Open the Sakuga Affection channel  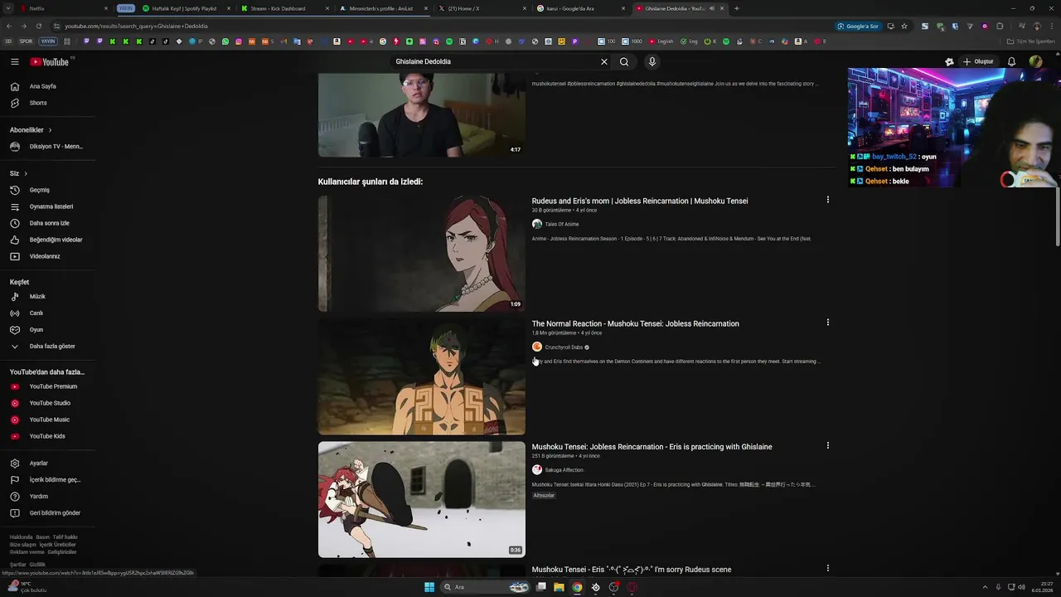(x=558, y=470)
